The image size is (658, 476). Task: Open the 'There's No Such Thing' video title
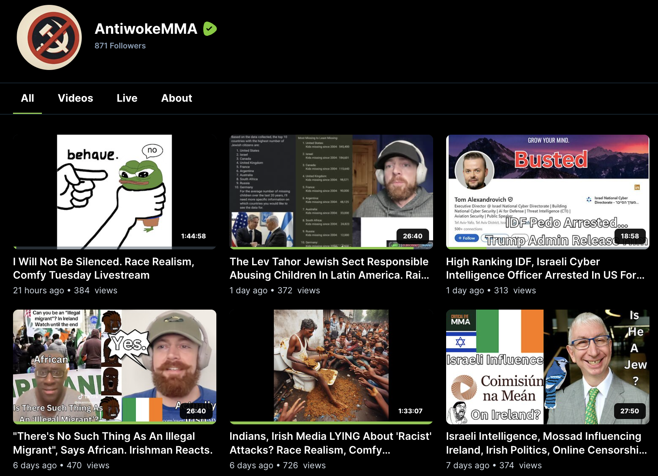[x=113, y=443]
